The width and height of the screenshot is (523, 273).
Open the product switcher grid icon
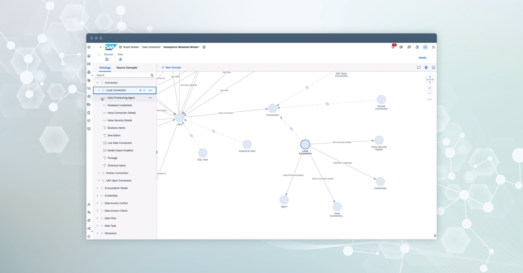433,47
